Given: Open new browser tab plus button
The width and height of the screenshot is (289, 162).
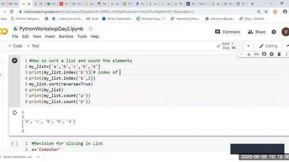Looking at the screenshot, I should [x=252, y=4].
